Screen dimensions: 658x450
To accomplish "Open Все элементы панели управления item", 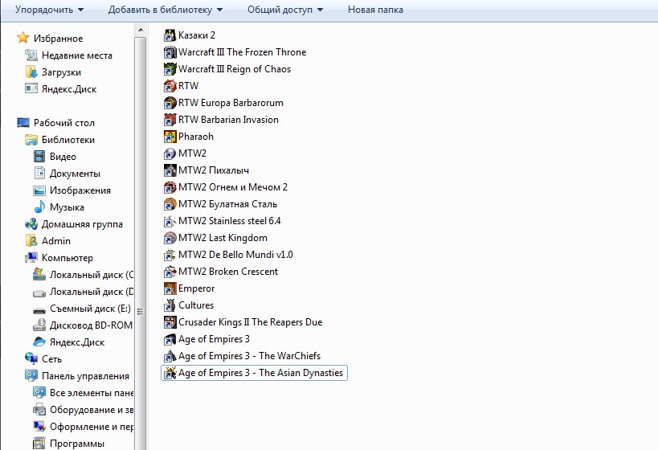I will 91,393.
